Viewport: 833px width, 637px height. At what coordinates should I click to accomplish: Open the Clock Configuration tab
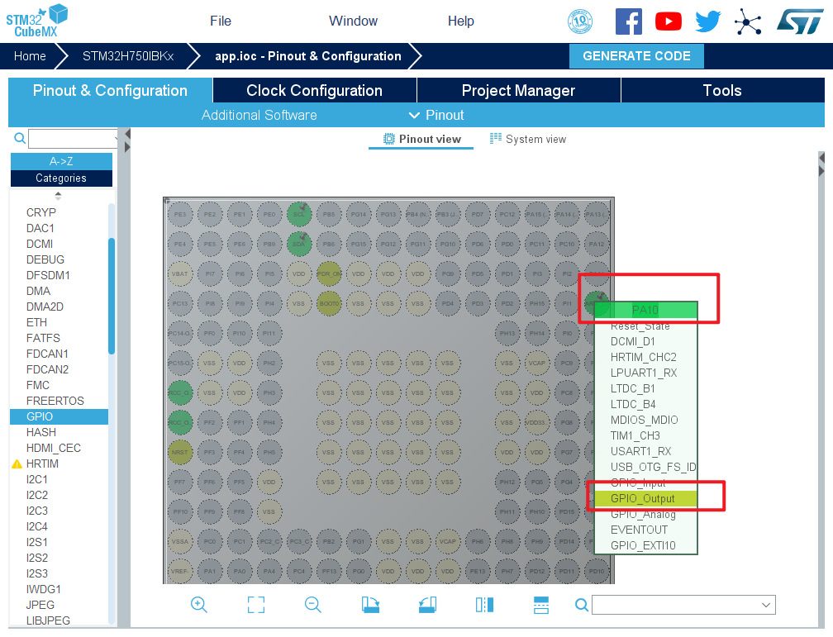click(x=314, y=91)
